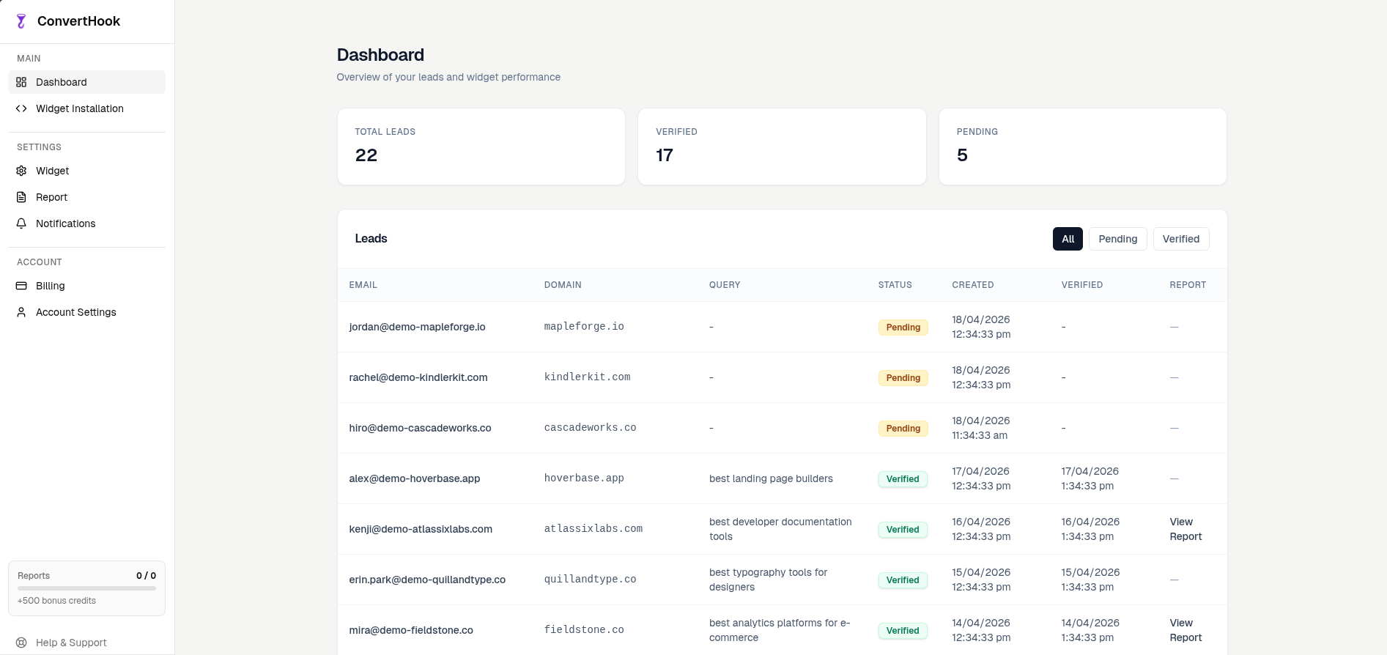1387x655 pixels.
Task: View Report for kenji@demo-atlassixlabs.com
Action: click(1186, 529)
